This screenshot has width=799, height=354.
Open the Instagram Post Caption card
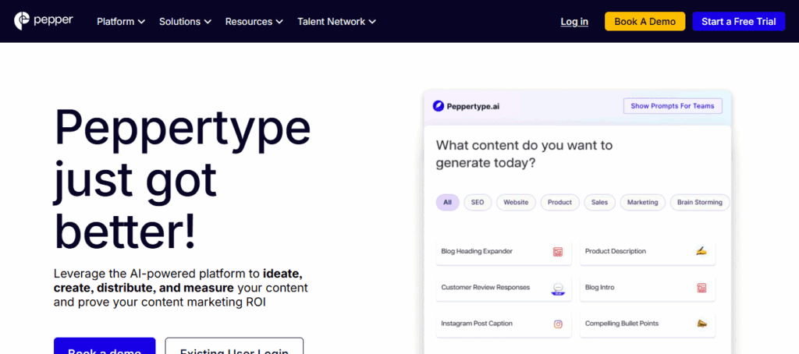pyautogui.click(x=503, y=324)
